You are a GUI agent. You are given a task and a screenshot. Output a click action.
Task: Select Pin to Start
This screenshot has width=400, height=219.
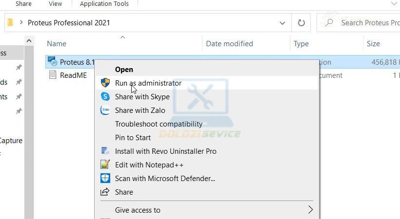(x=133, y=138)
